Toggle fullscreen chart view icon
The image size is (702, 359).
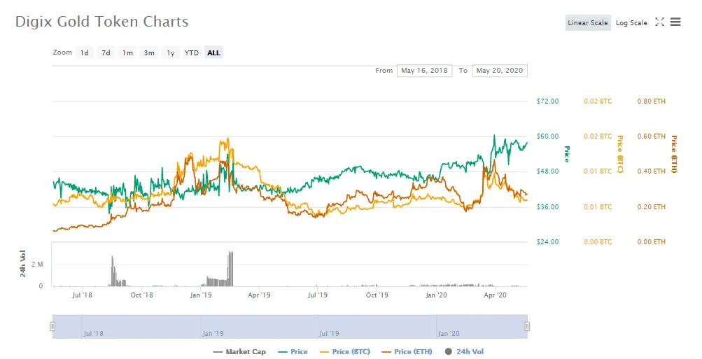click(x=659, y=22)
